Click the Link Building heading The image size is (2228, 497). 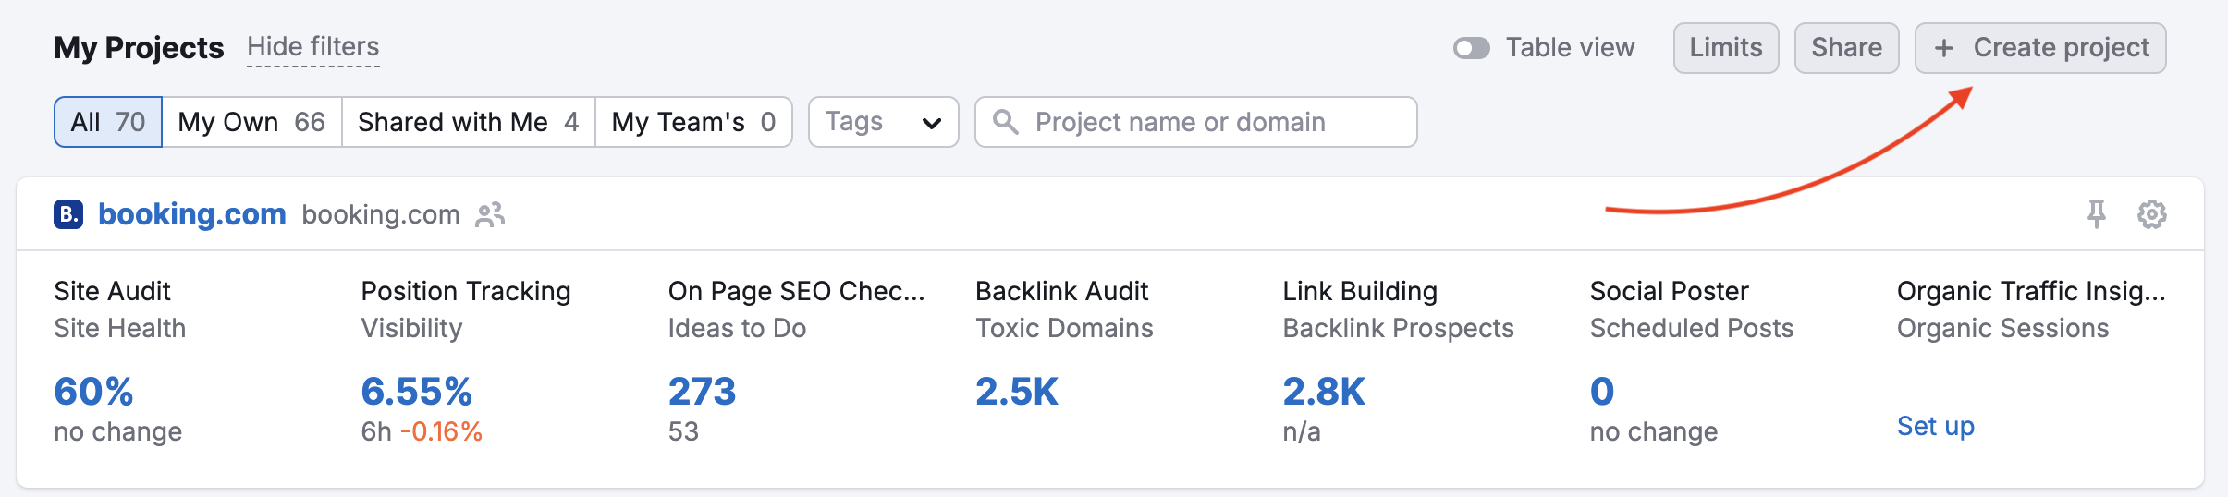pyautogui.click(x=1360, y=291)
